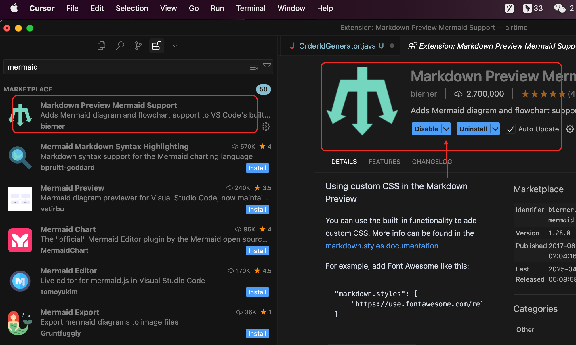Expand the Disable button dropdown arrow

[446, 129]
